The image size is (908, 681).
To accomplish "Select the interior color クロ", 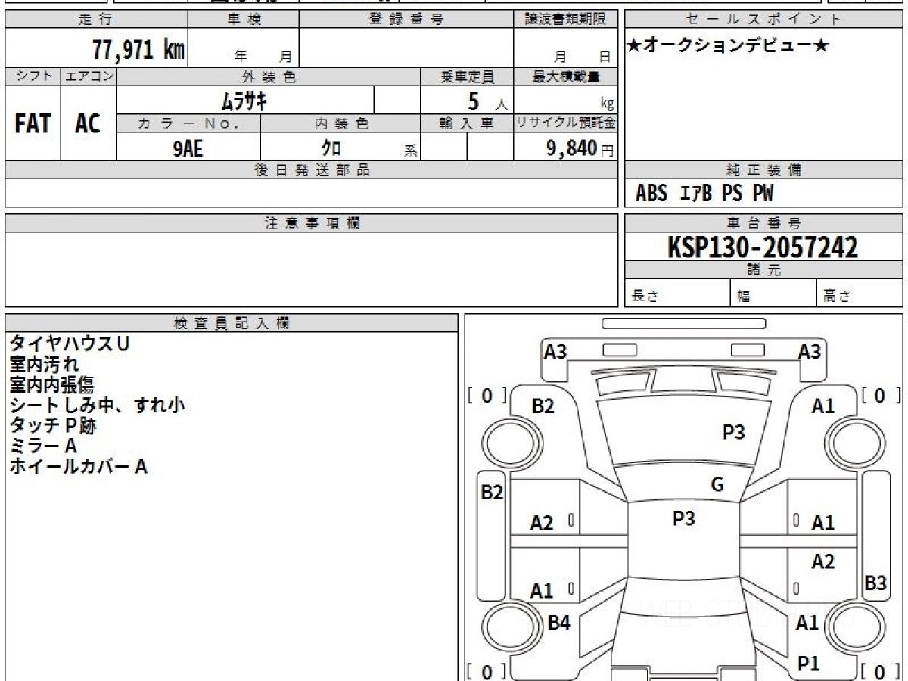I will click(x=331, y=148).
